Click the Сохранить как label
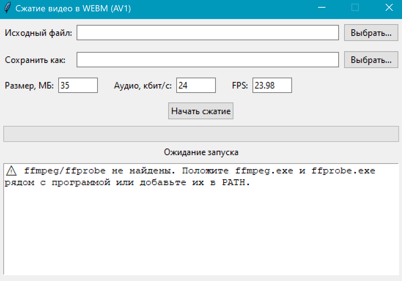402x281 pixels. [x=35, y=60]
